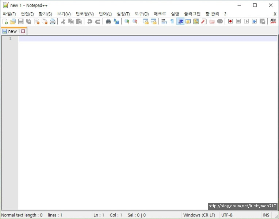Click the ABC spell check icon
The width and height of the screenshot is (279, 219).
click(x=273, y=21)
